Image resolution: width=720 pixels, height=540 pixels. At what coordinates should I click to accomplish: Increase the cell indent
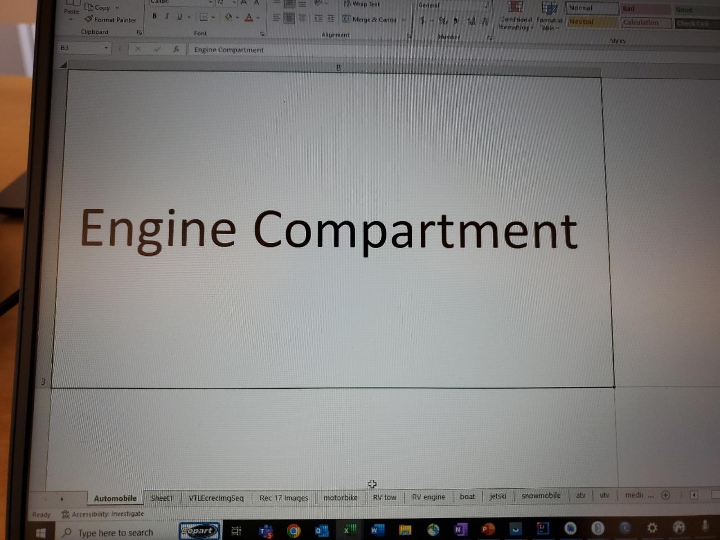[x=331, y=19]
